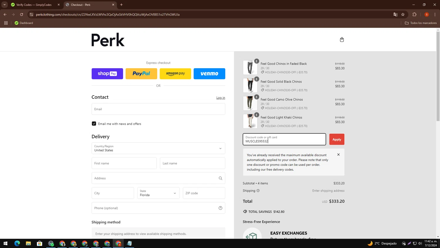Switch to Verify Codes SimplyCodes tab

pyautogui.click(x=34, y=5)
